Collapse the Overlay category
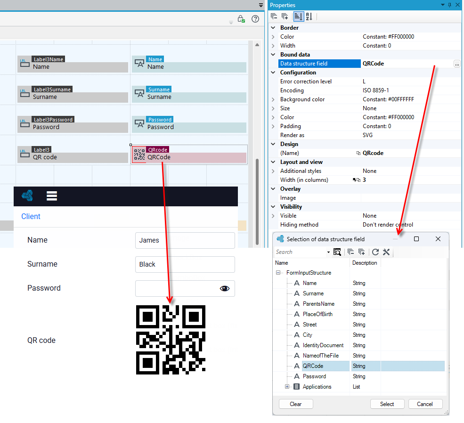 point(273,189)
